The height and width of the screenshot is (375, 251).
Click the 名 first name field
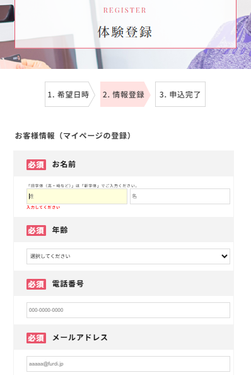pos(180,196)
